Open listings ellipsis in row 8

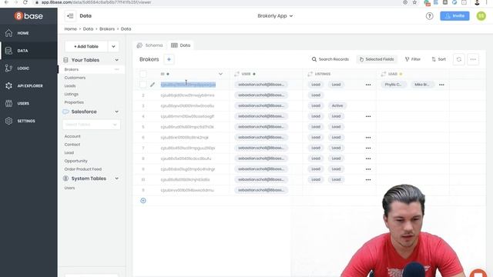[x=368, y=159]
